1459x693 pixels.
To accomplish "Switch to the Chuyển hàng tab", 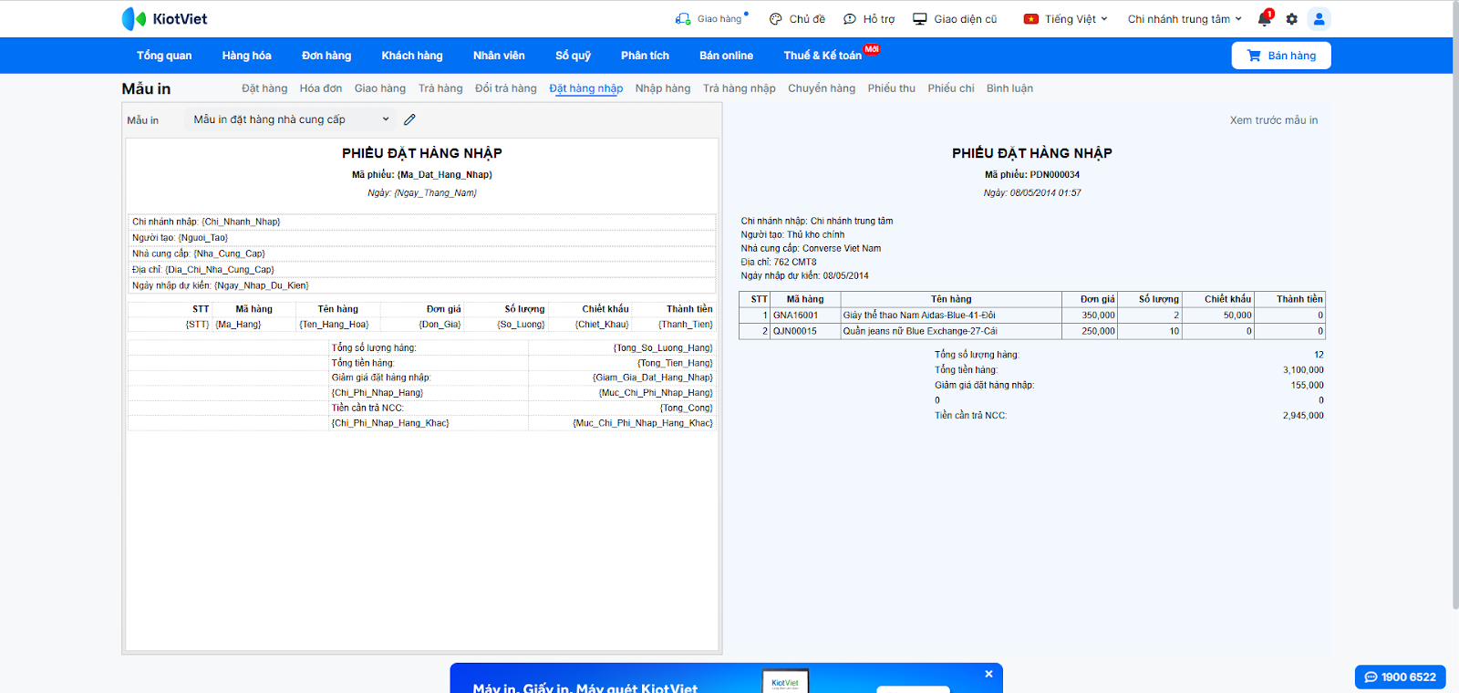I will (x=822, y=88).
